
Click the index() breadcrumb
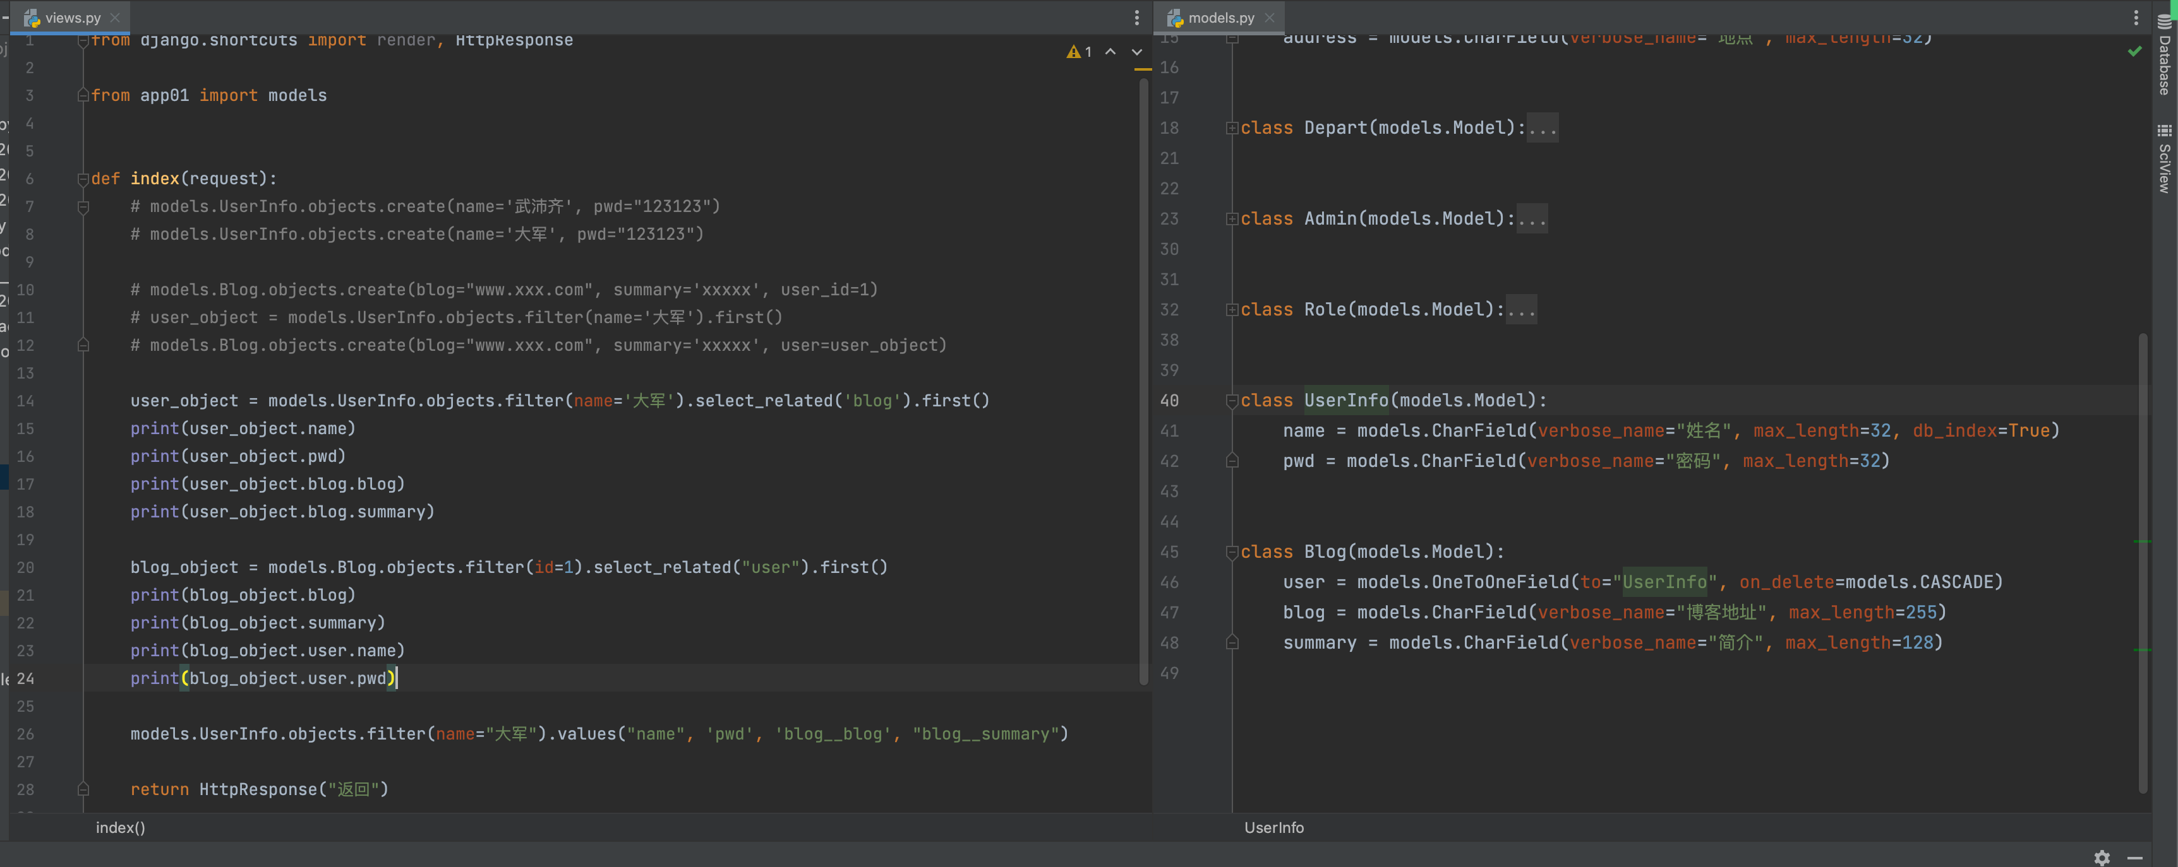[x=120, y=827]
